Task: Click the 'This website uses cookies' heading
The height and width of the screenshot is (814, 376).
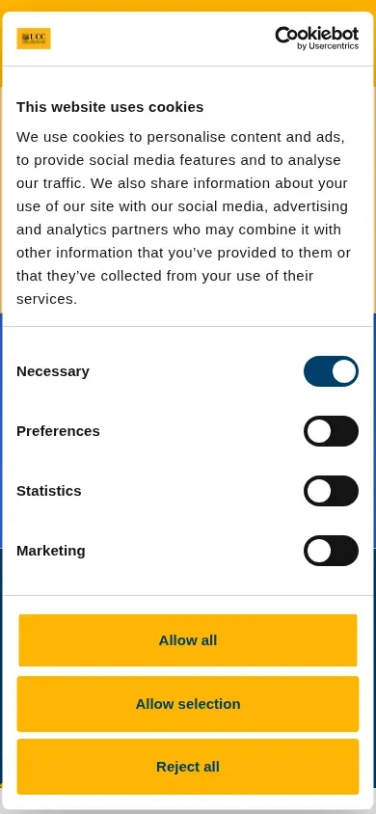Action: (x=110, y=107)
